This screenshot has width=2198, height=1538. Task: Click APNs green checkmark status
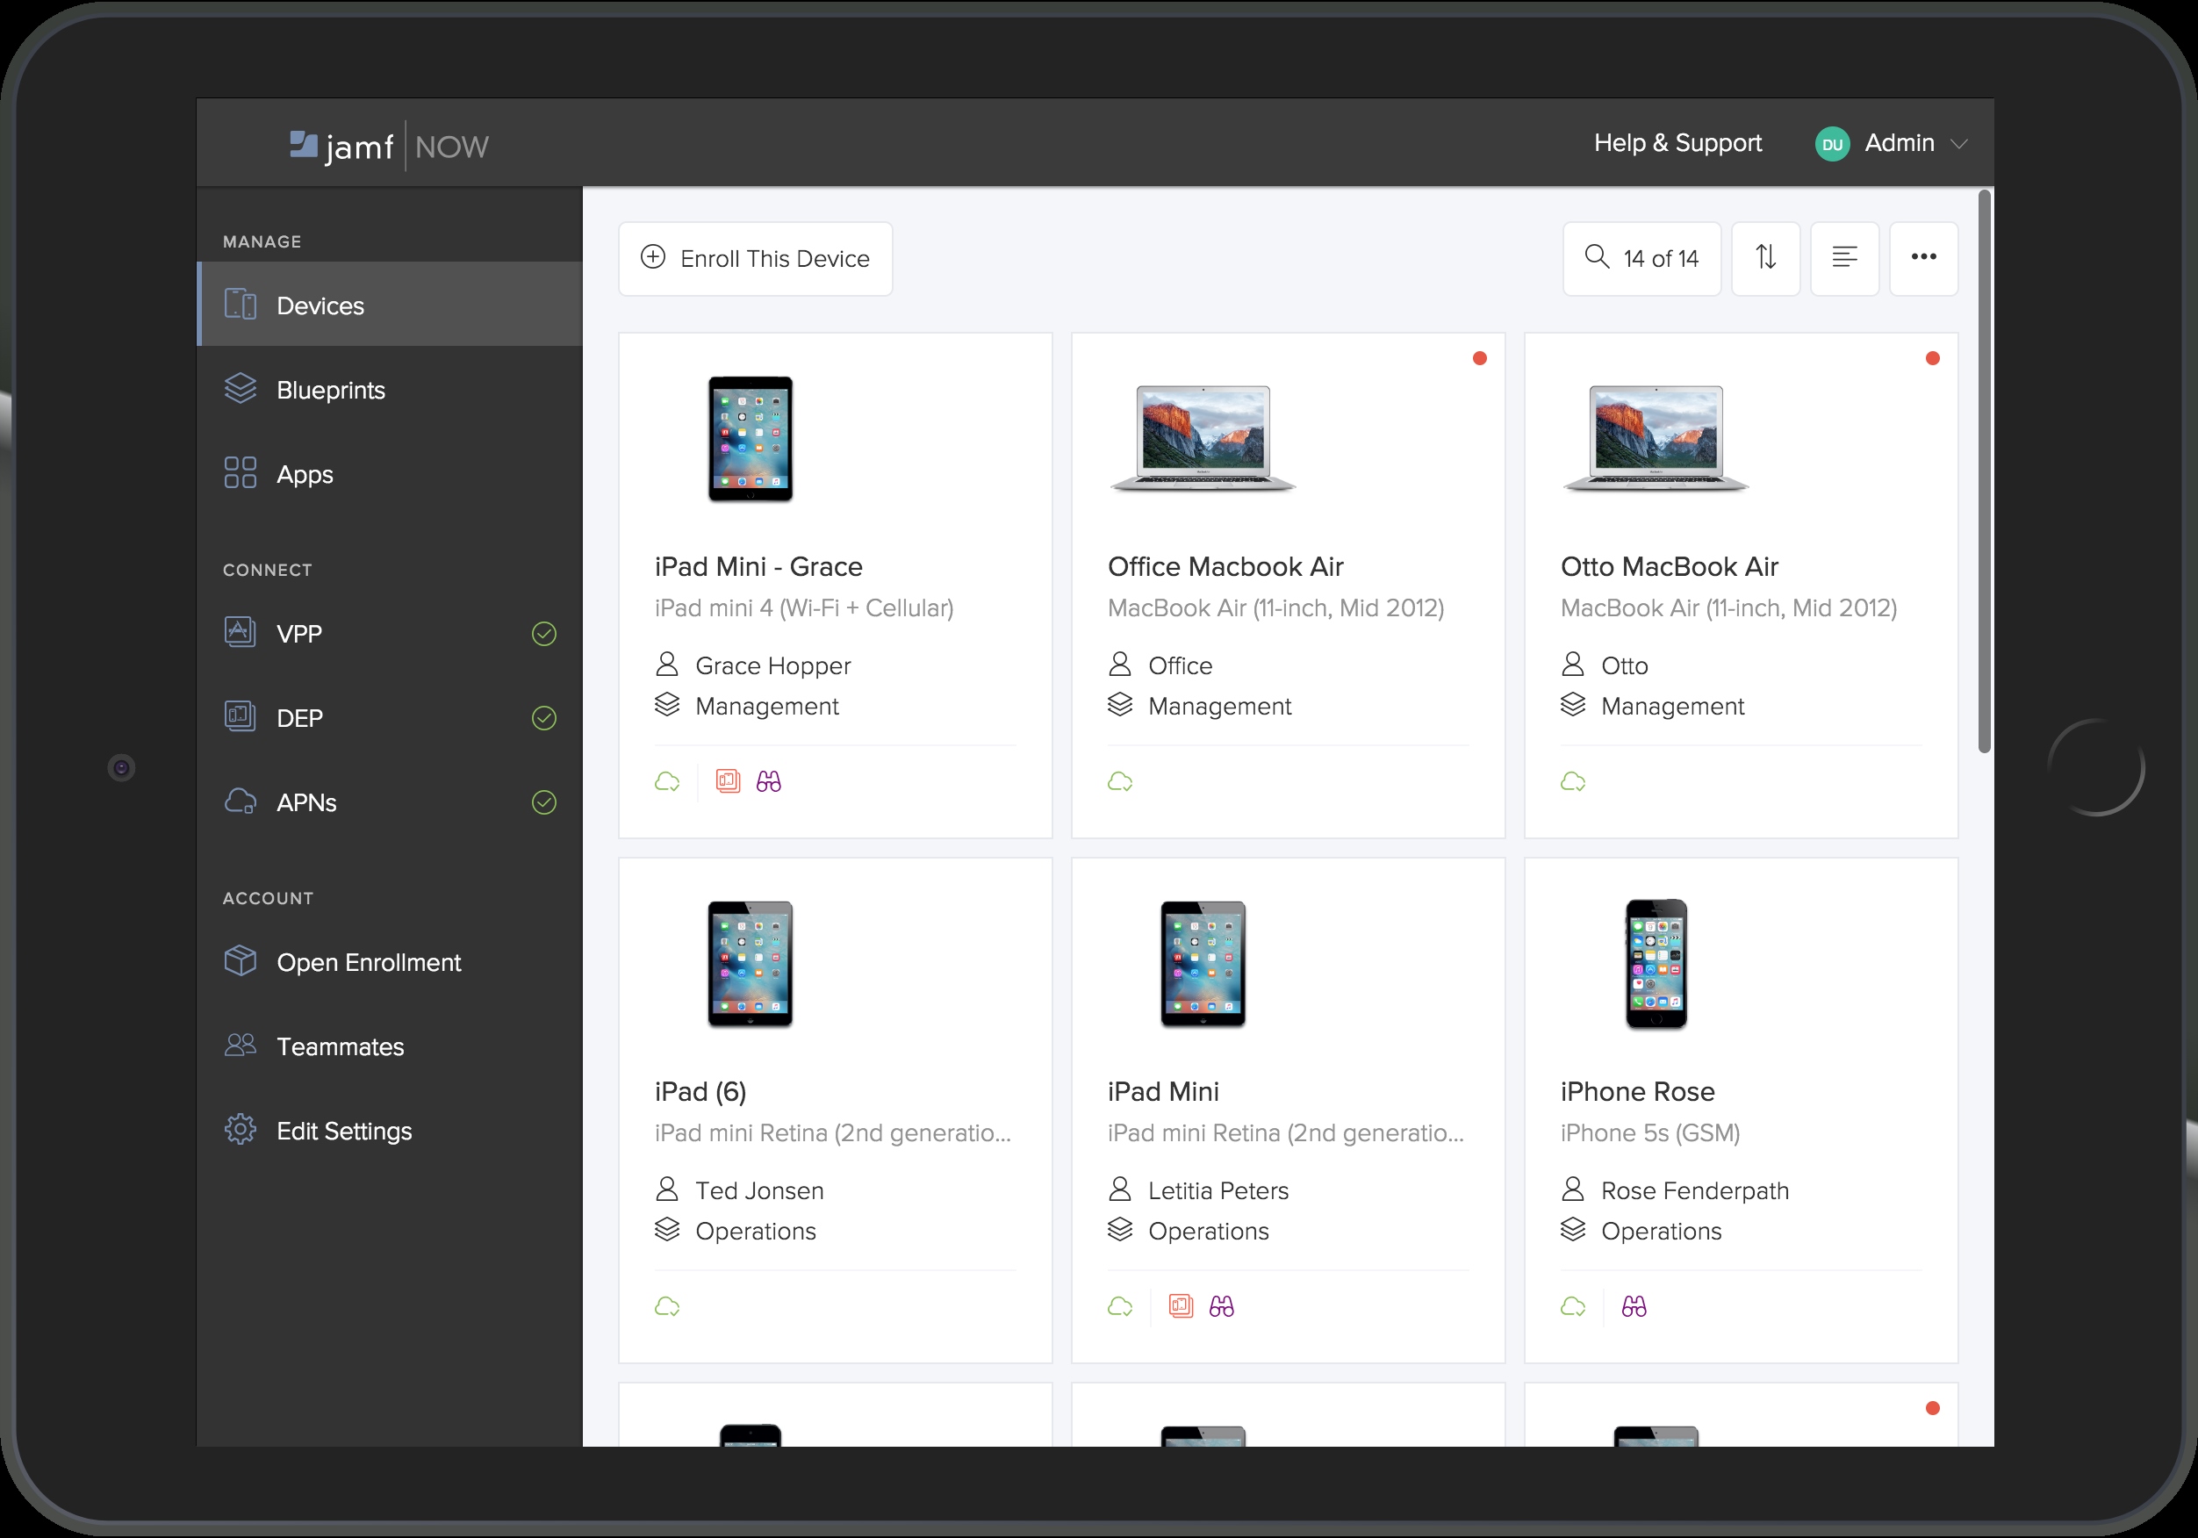pyautogui.click(x=543, y=802)
